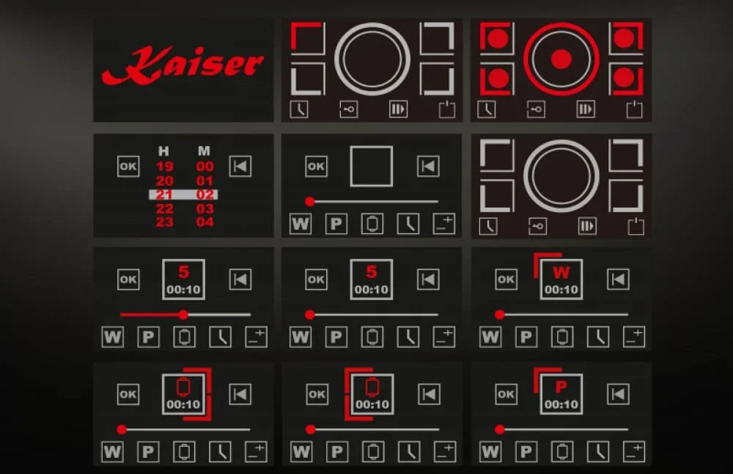Click pot icon button in red P panel
Screen dimensions: 733x474
coord(562,451)
